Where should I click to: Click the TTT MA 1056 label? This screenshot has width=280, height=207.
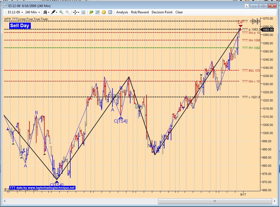tap(251, 40)
